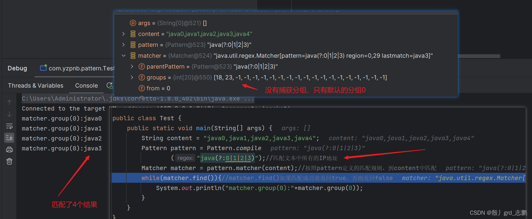Click console line matcher.group(0):java2

(x=62, y=138)
